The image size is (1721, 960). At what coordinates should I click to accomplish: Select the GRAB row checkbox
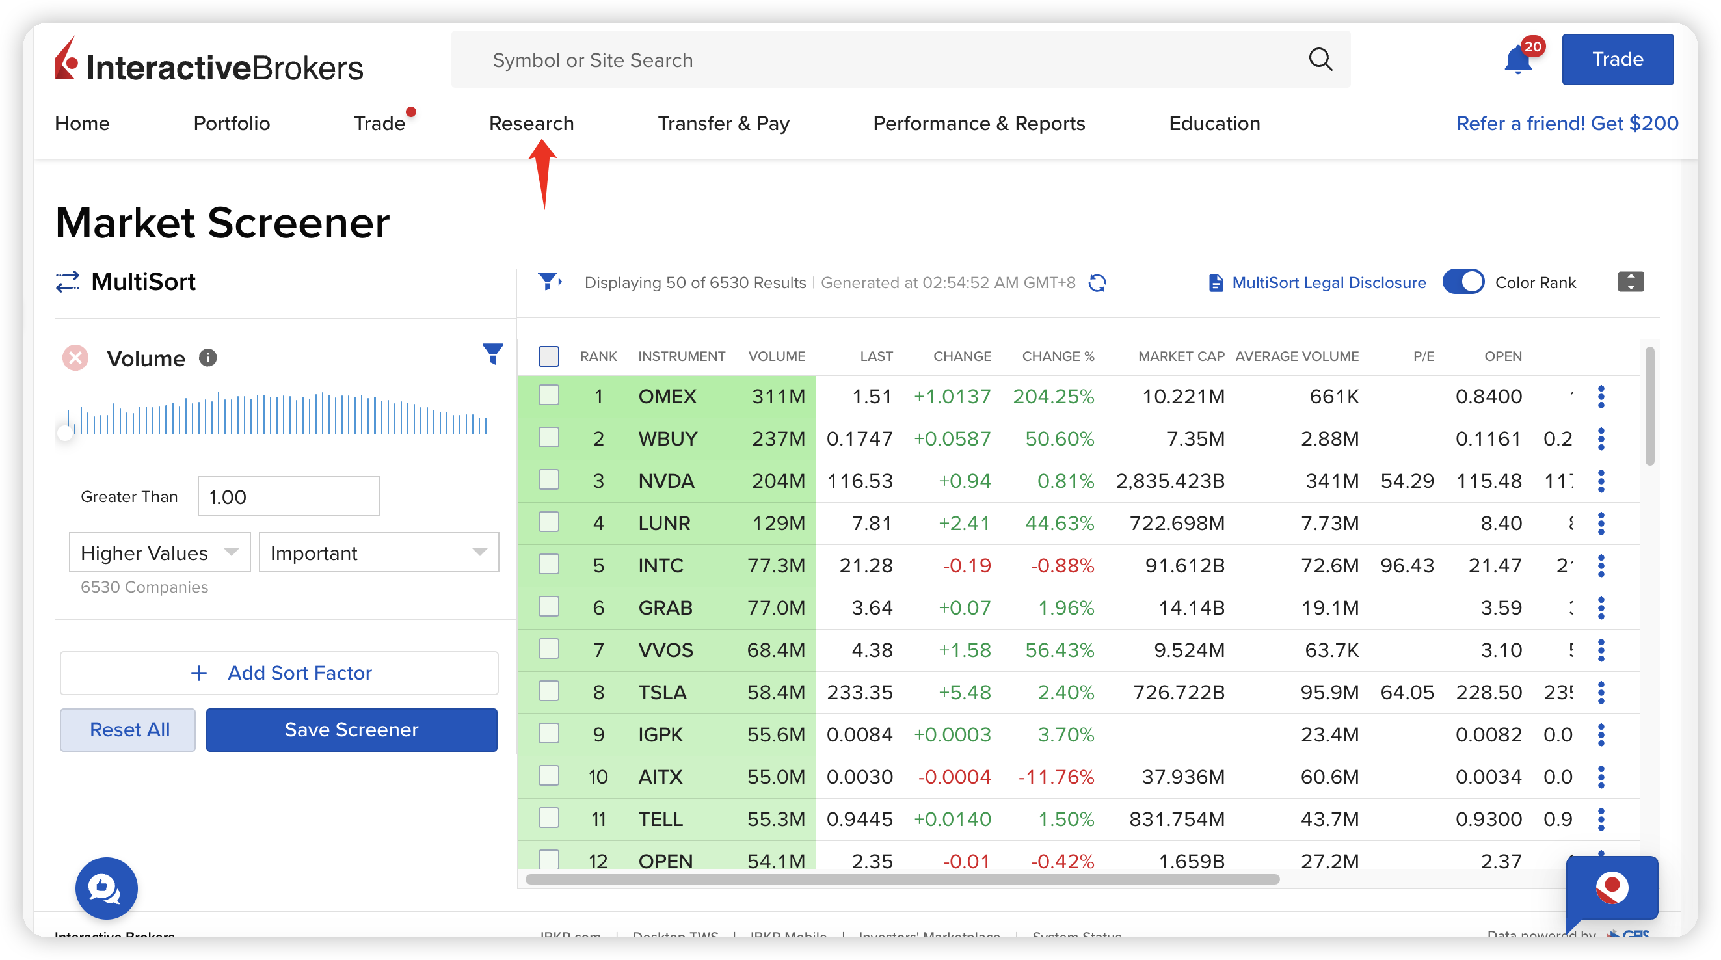(x=548, y=607)
